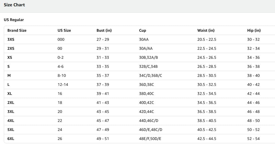This screenshot has width=275, height=152.
Task: Click hip measurement 52 - 54
Action: pyautogui.click(x=253, y=139)
